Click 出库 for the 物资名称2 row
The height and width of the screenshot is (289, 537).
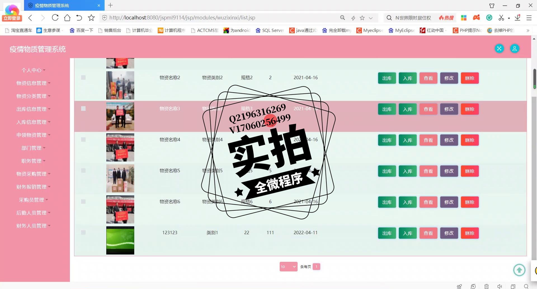point(387,78)
